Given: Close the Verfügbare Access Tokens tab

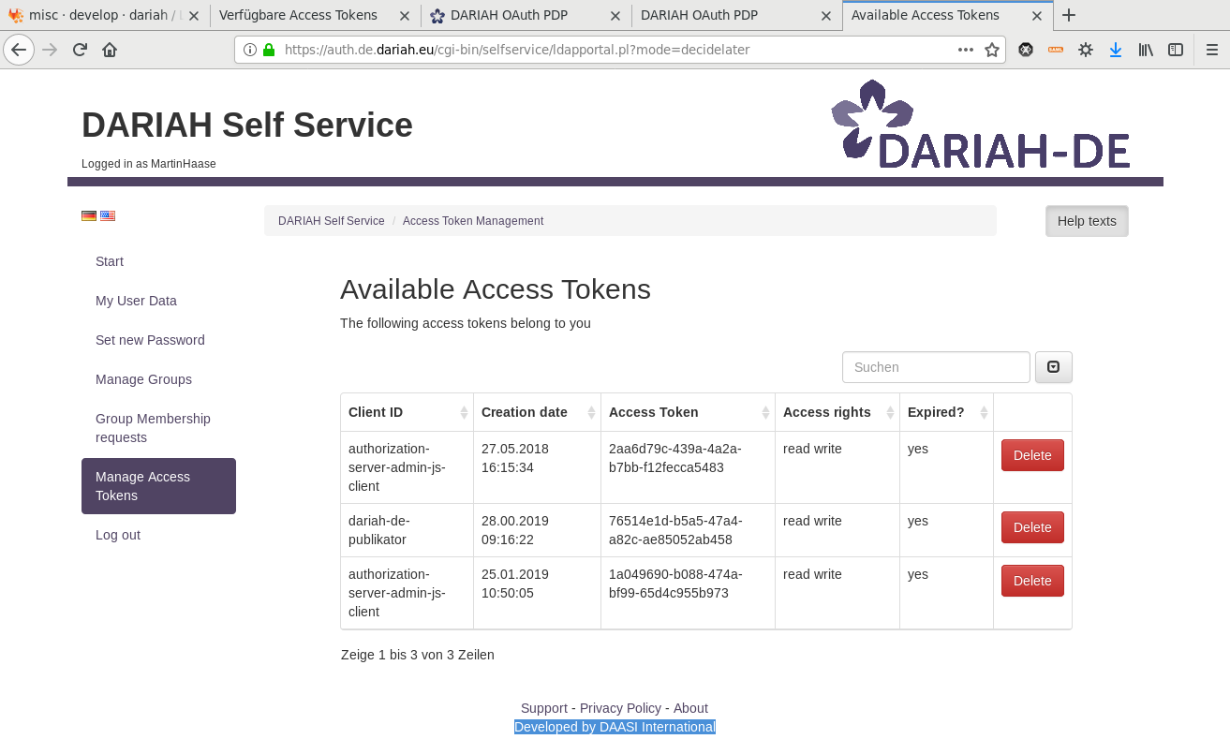Looking at the screenshot, I should coord(404,16).
